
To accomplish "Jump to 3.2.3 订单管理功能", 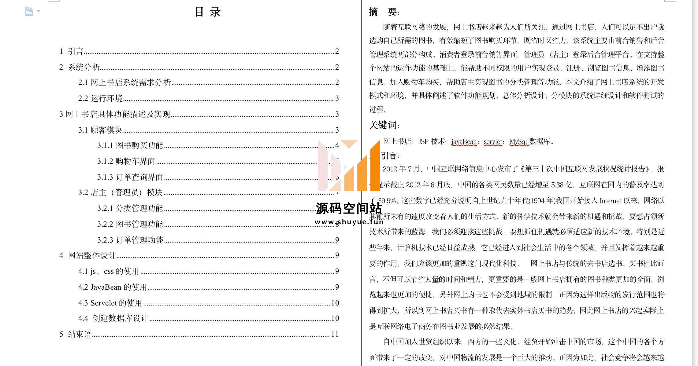I will (130, 240).
